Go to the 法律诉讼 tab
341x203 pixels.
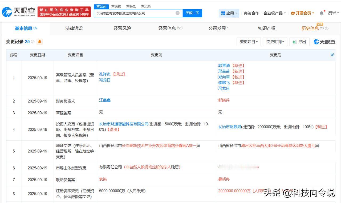point(74,28)
